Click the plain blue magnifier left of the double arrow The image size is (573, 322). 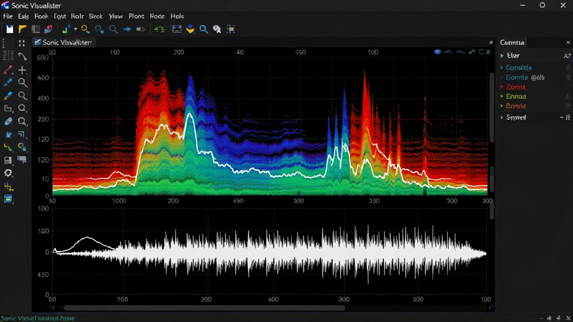point(113,29)
